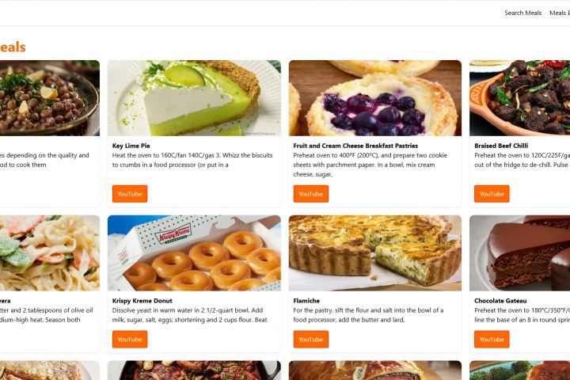The width and height of the screenshot is (570, 380).
Task: Click the Key Lime Pie photo
Action: (194, 98)
